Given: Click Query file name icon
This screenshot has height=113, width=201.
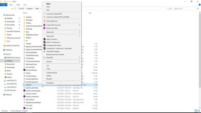Looking at the screenshot, I should click(x=44, y=28).
